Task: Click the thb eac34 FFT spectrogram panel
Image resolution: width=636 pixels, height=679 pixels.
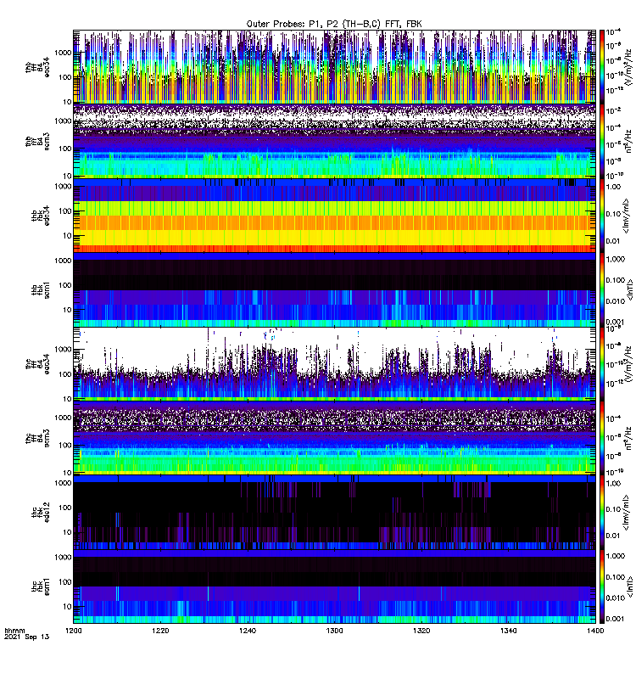Action: coord(334,67)
